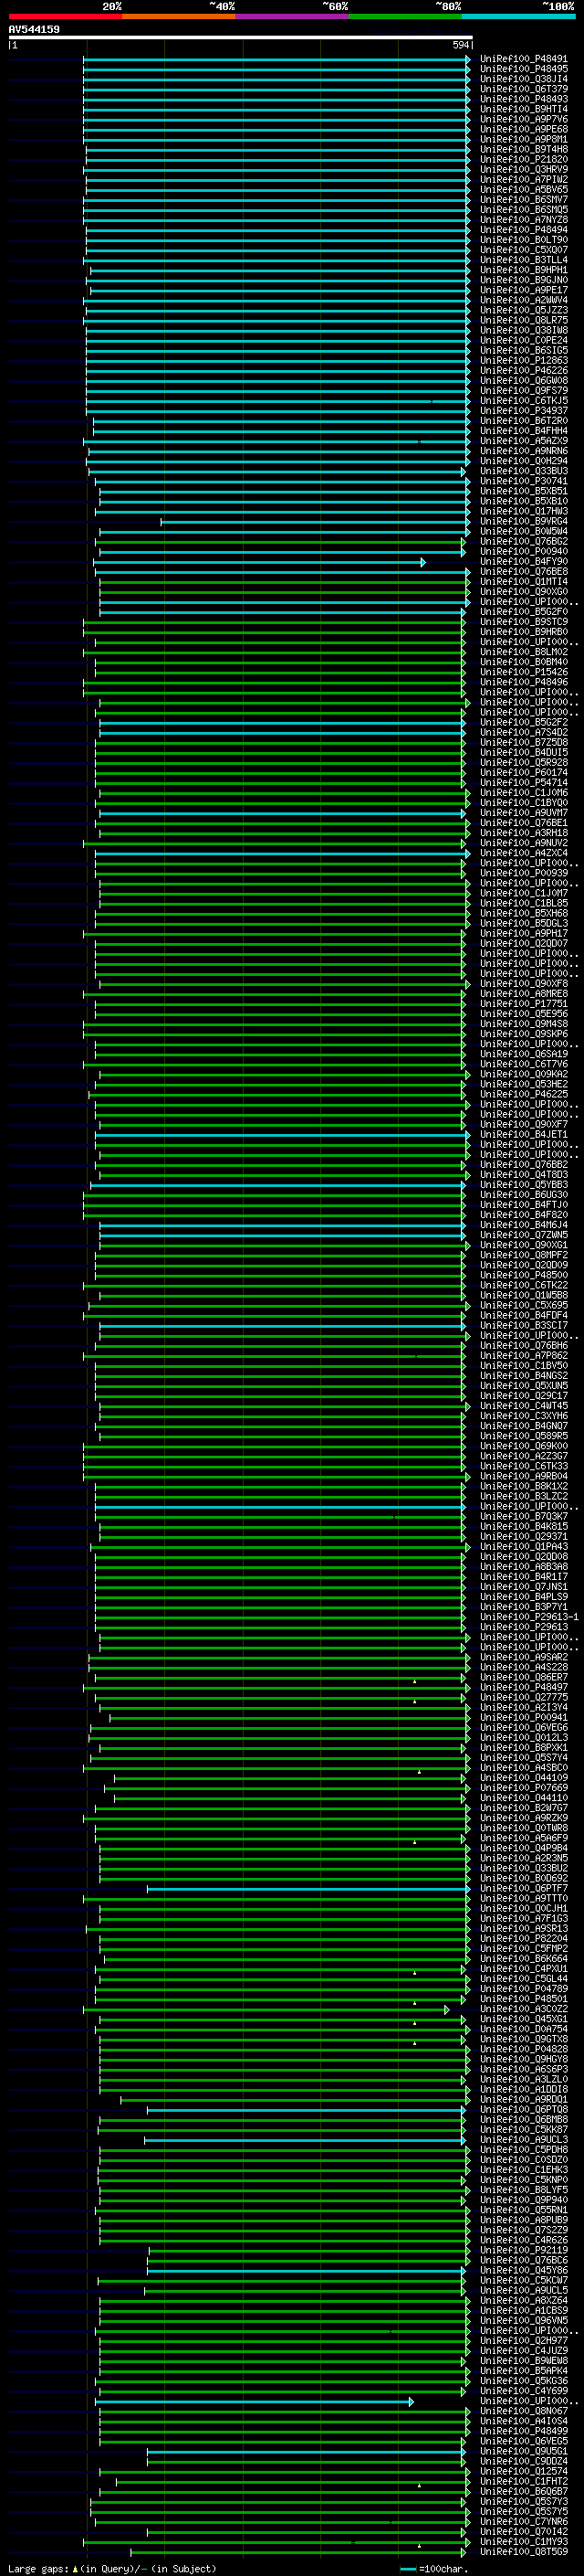Image resolution: width=584 pixels, height=2576 pixels.
Task: Click the cyan ~100% identity color segment
Action: (518, 16)
